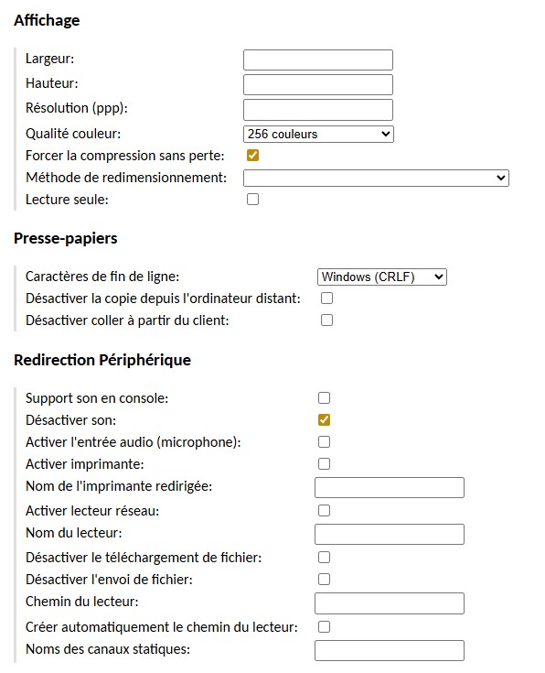Image resolution: width=545 pixels, height=673 pixels.
Task: Toggle Activer lecteur réseau checkbox
Action: pos(325,510)
